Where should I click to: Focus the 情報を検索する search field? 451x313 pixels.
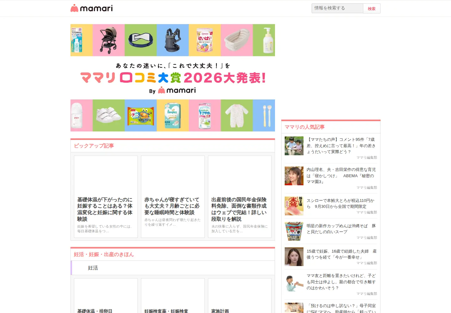[337, 8]
